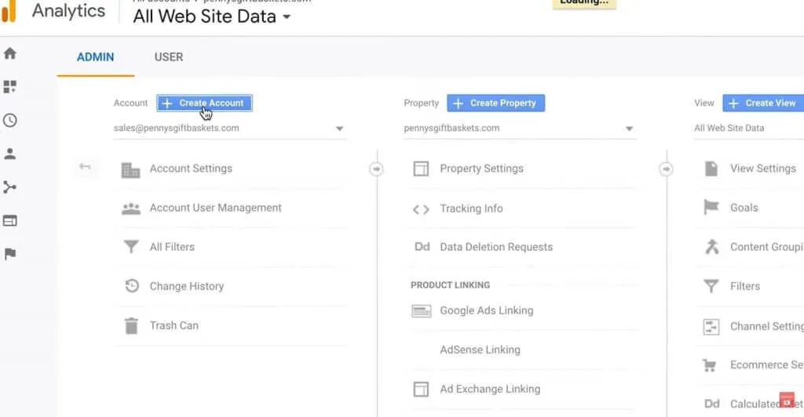
Task: Switch to the ADMIN tab
Action: (95, 56)
